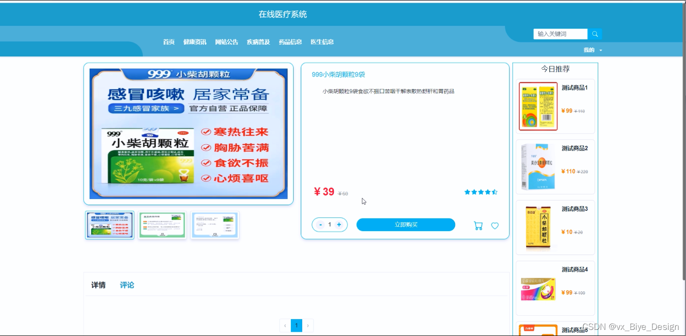Viewport: 686px width, 336px height.
Task: Click the quantity value 1
Action: tap(330, 225)
